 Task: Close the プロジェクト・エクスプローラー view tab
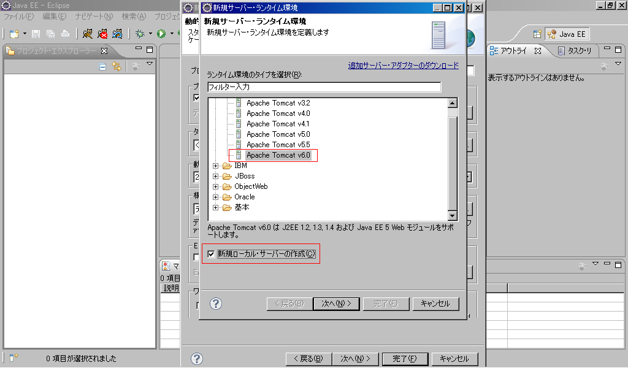[104, 51]
